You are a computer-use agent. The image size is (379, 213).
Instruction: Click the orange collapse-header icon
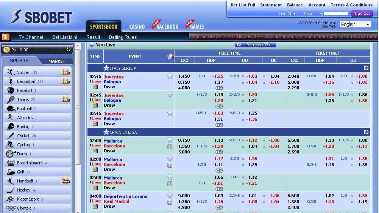pyautogui.click(x=6, y=37)
